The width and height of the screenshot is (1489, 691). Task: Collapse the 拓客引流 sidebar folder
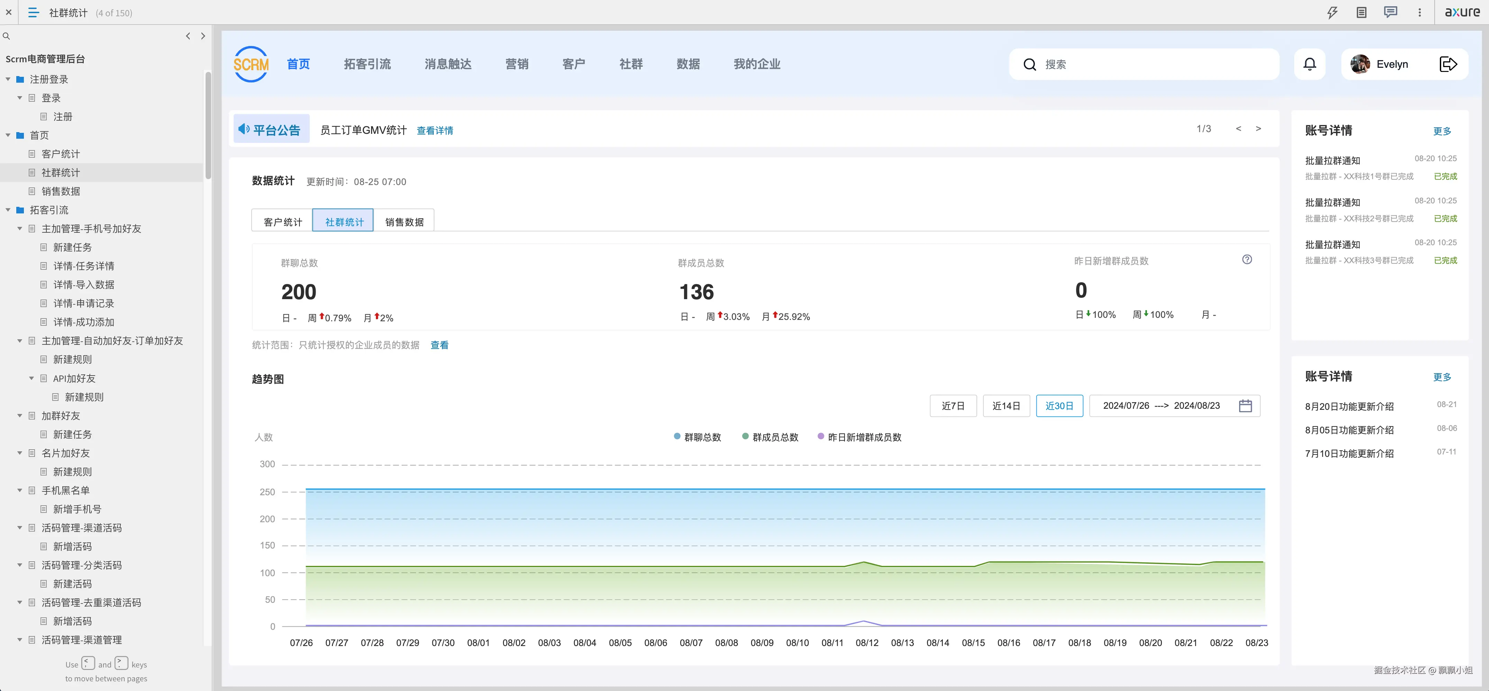[8, 210]
